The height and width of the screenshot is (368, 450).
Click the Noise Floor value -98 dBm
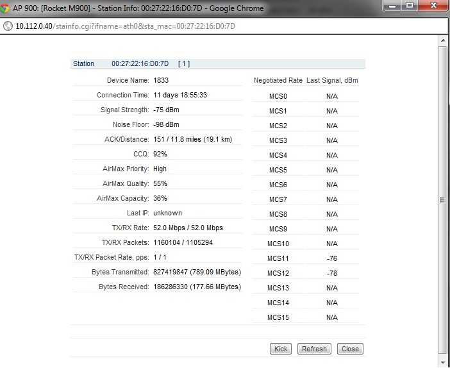pos(166,124)
